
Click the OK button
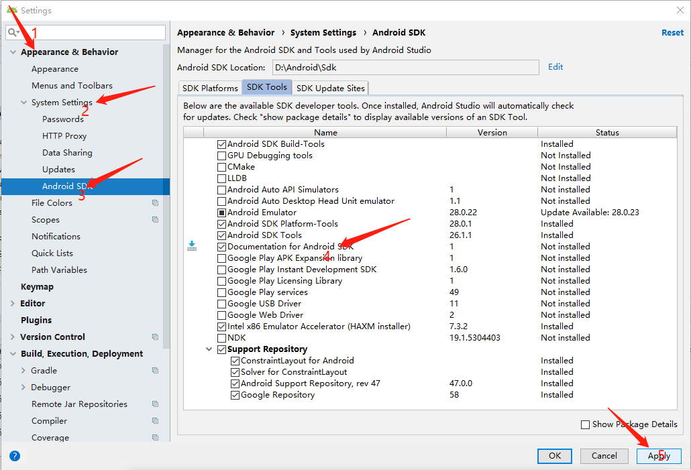[x=555, y=456]
